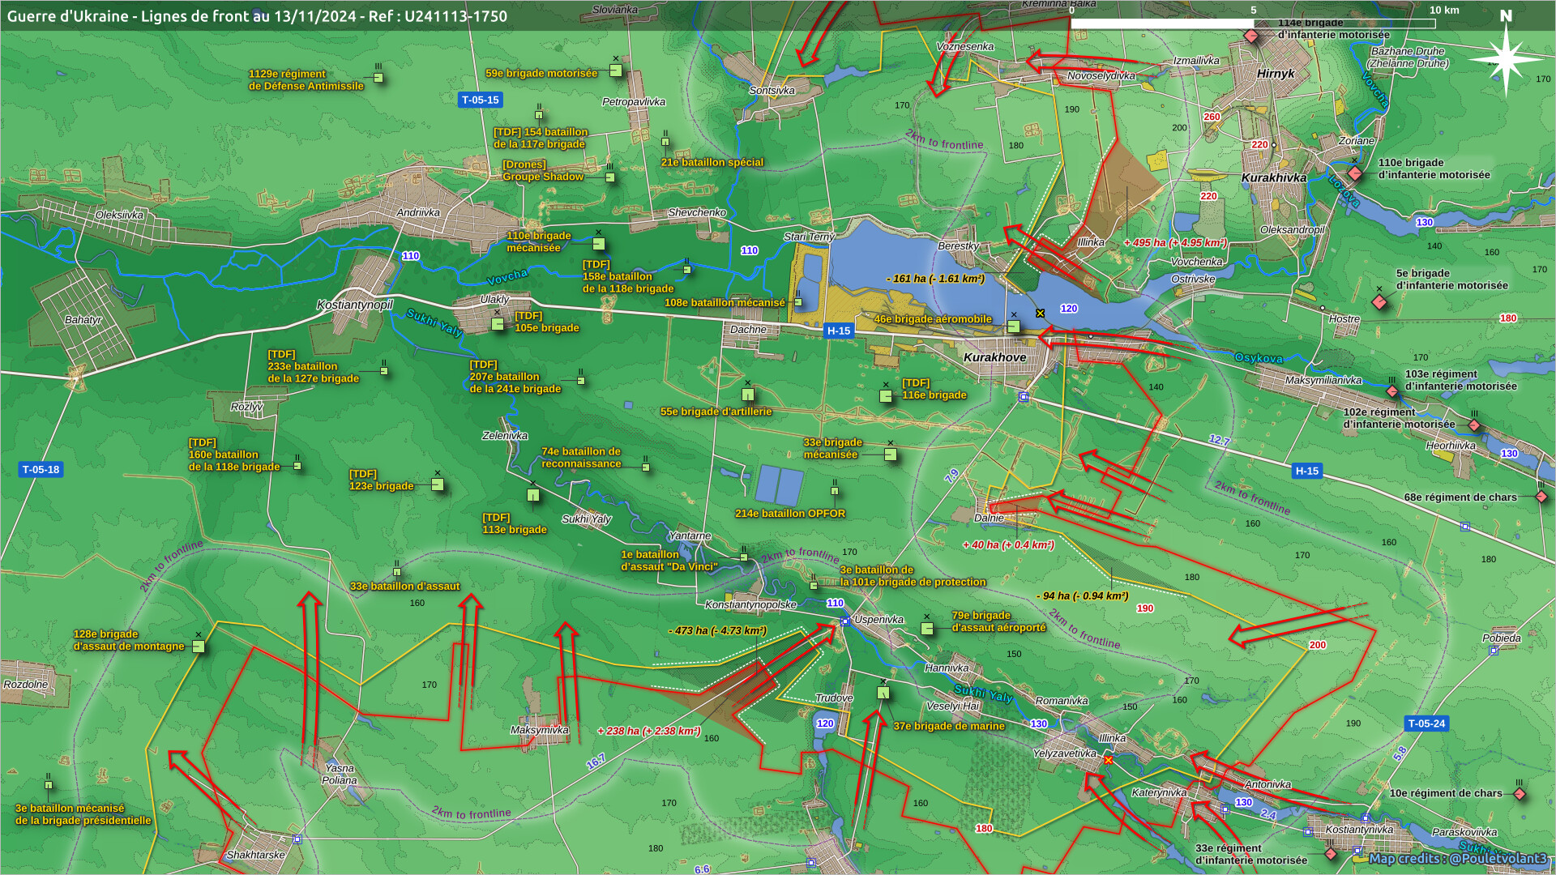The width and height of the screenshot is (1556, 875).
Task: Select the 68e régiment de chars diamond
Action: 1541,497
